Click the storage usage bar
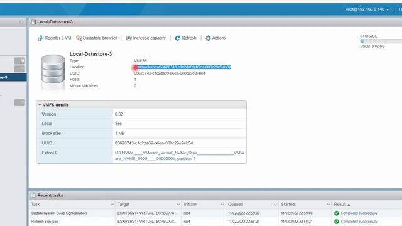 tap(381, 41)
